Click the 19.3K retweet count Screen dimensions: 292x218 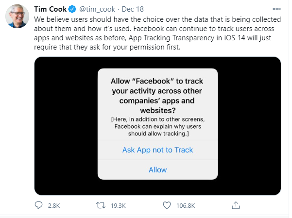tap(118, 205)
